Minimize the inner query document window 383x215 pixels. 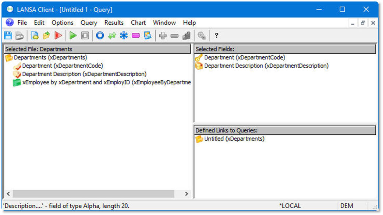click(x=352, y=23)
